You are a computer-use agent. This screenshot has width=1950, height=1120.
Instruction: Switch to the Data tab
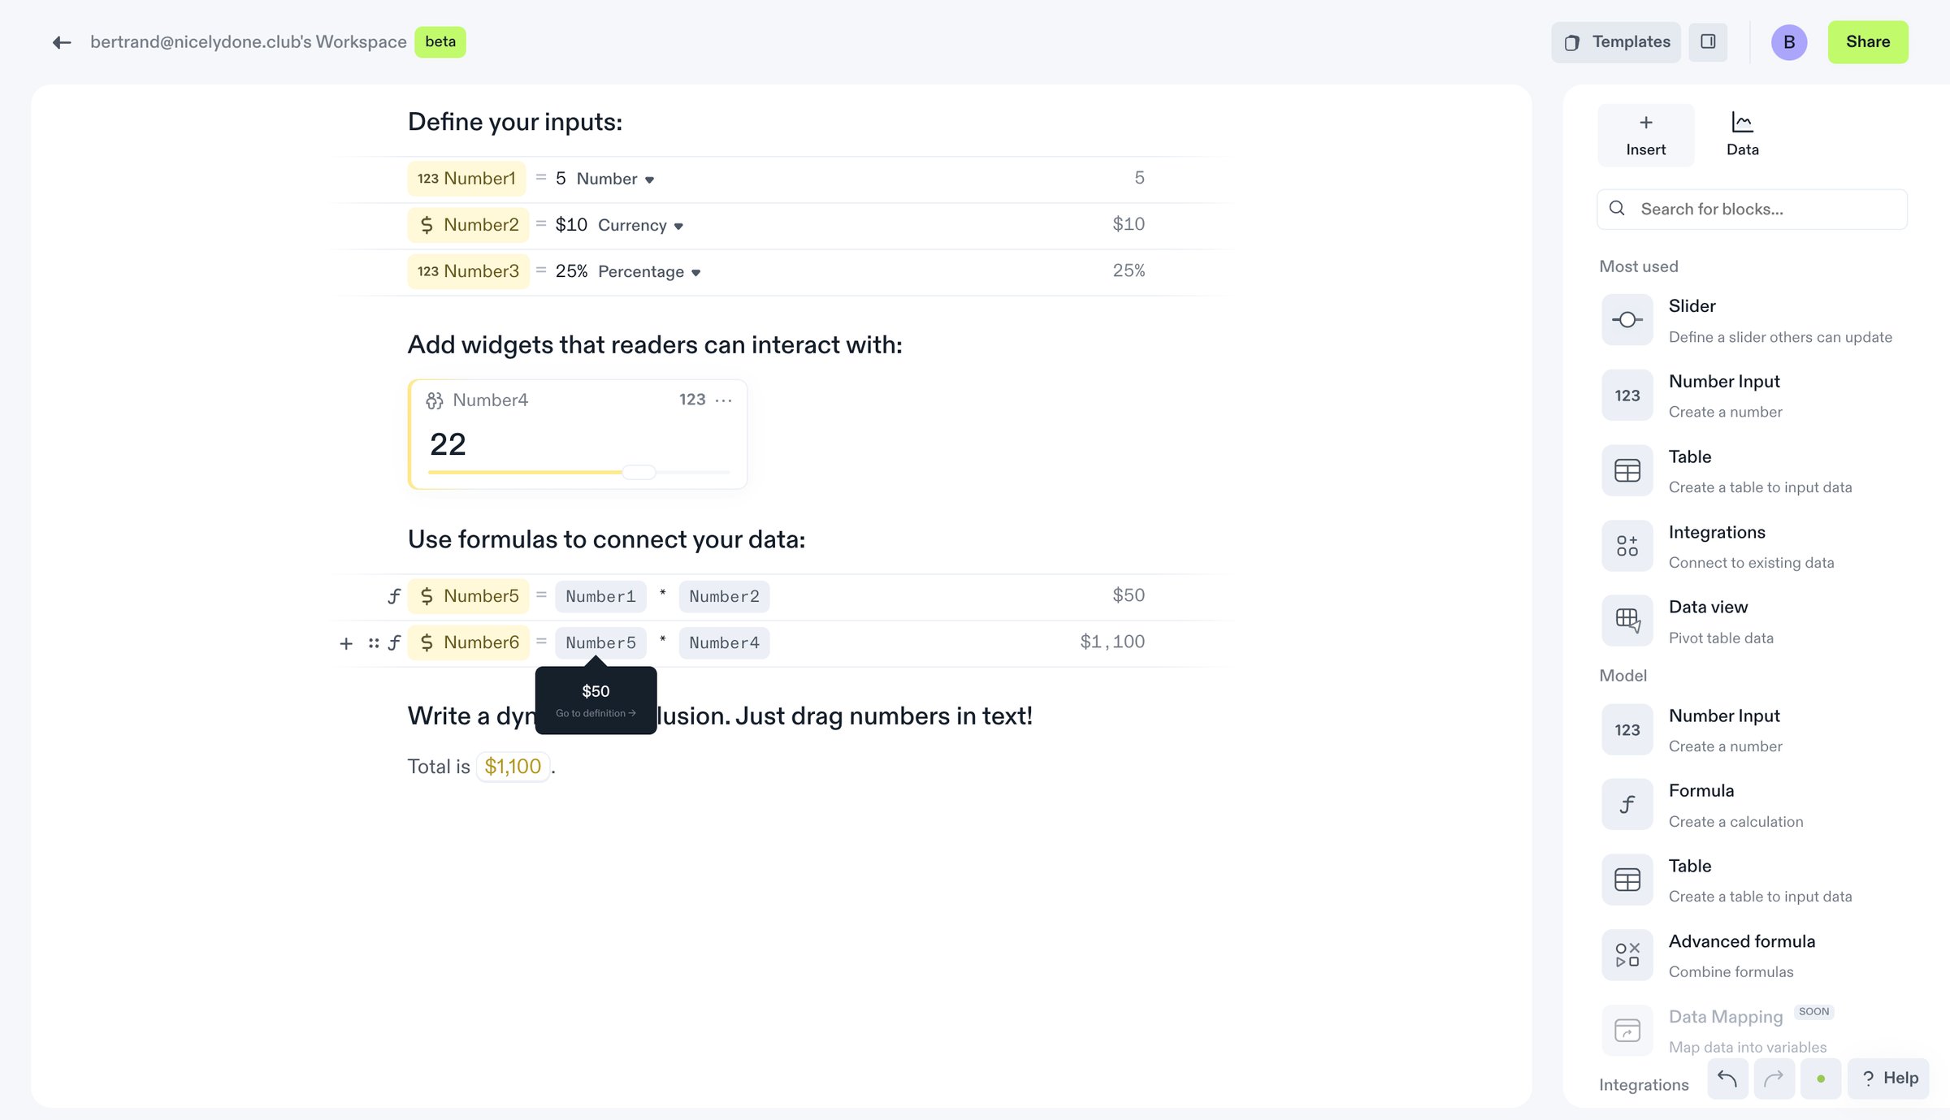(1742, 135)
